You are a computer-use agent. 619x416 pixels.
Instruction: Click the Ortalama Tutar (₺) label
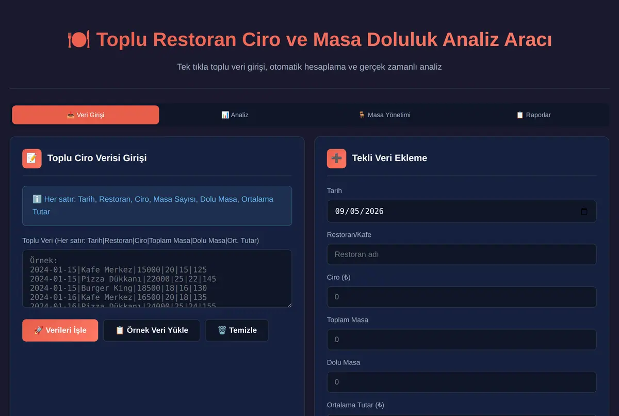pyautogui.click(x=355, y=405)
